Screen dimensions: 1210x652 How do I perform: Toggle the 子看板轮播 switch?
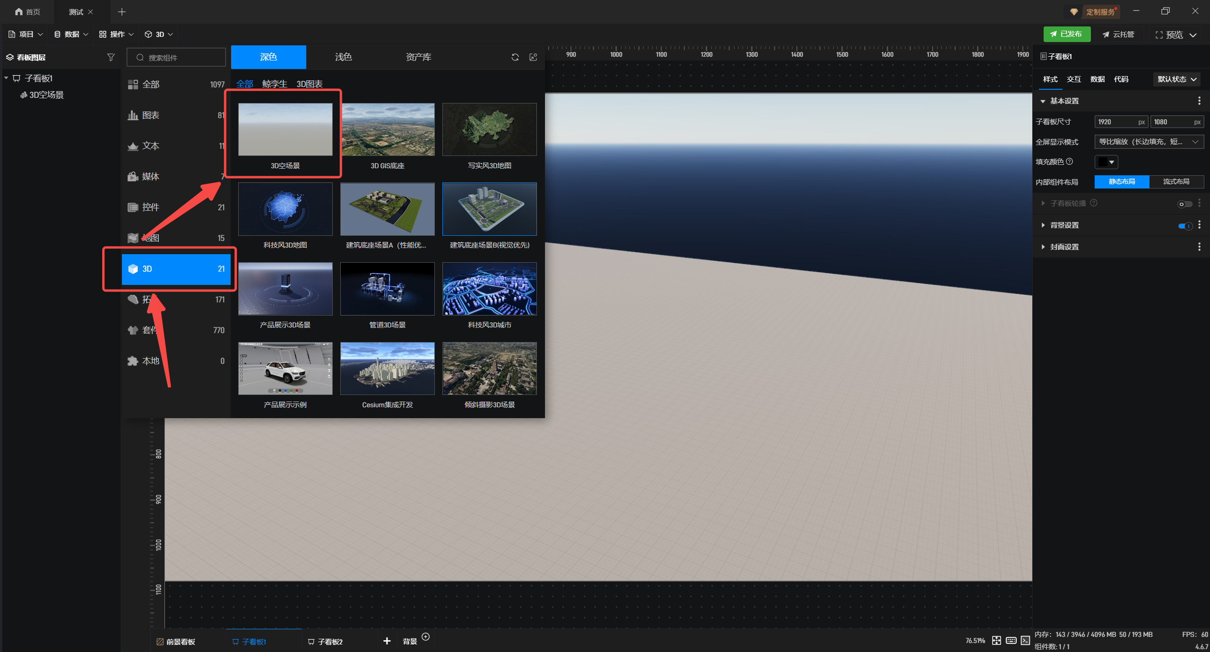(1184, 204)
